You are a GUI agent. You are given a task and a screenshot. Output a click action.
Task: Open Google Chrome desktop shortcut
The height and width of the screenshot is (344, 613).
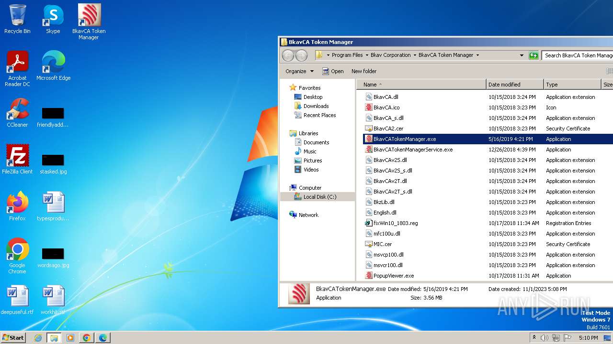tap(17, 256)
